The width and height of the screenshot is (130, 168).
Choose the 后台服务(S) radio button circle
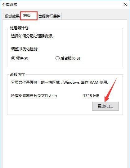57,58
